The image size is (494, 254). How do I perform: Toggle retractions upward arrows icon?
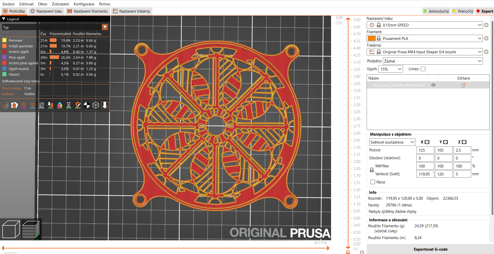pyautogui.click(x=23, y=105)
